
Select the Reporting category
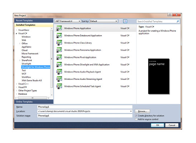point(26,57)
